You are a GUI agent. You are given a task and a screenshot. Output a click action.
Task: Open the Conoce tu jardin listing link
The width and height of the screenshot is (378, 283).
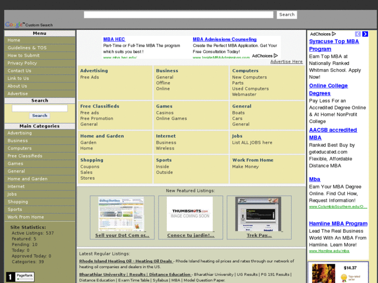[191, 235]
